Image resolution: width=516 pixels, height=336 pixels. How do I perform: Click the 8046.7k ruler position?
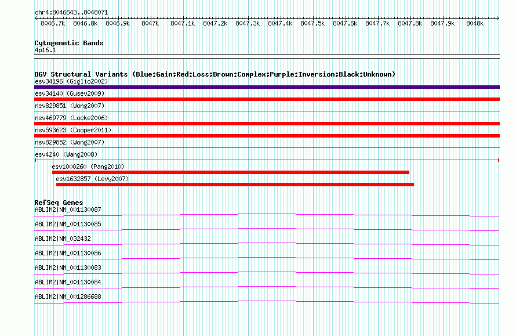[53, 23]
